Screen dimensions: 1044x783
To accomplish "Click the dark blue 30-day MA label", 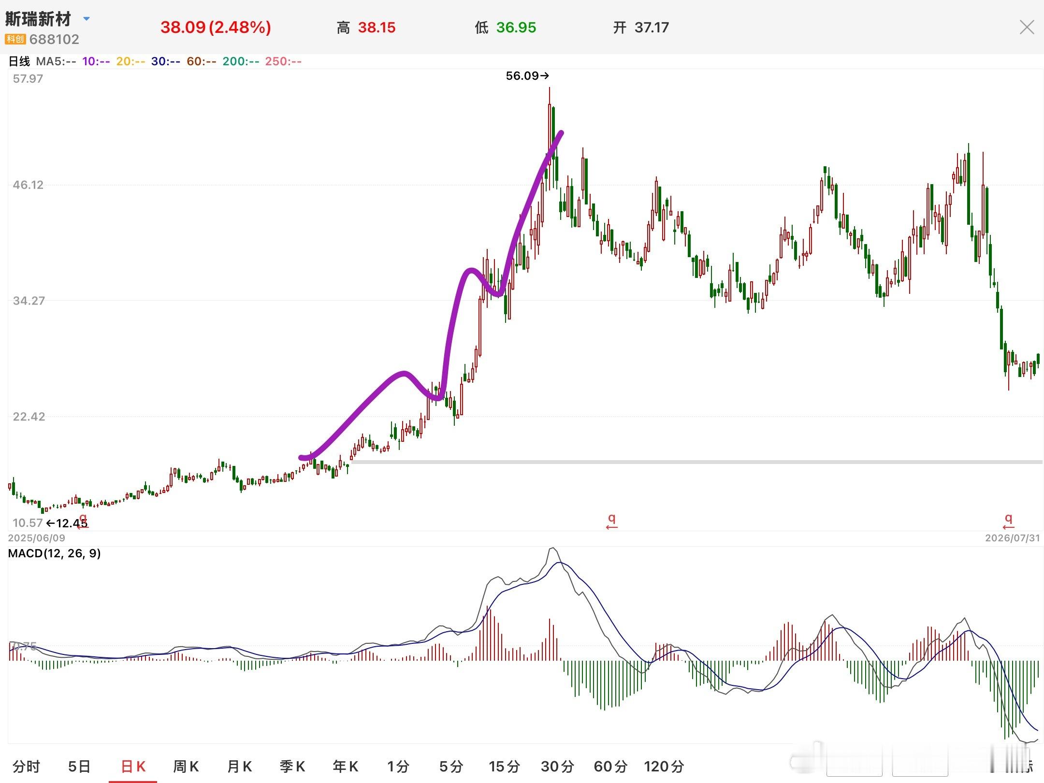I will 166,61.
